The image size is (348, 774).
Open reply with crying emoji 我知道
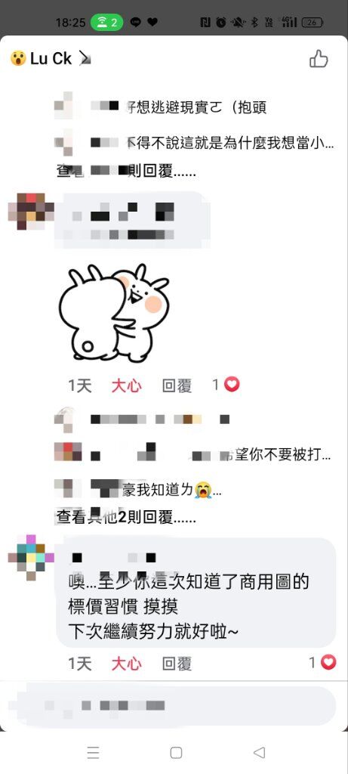coord(138,490)
